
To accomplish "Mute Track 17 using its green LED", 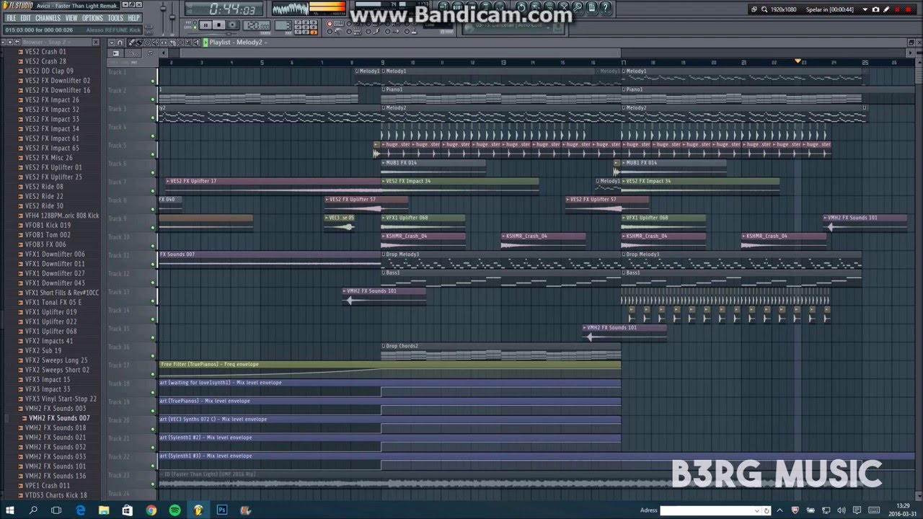I will (153, 373).
